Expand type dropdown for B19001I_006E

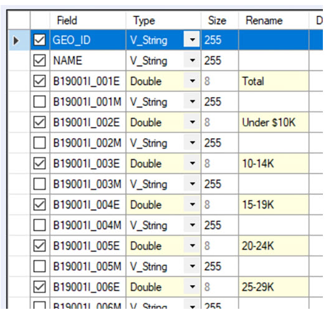(192, 287)
